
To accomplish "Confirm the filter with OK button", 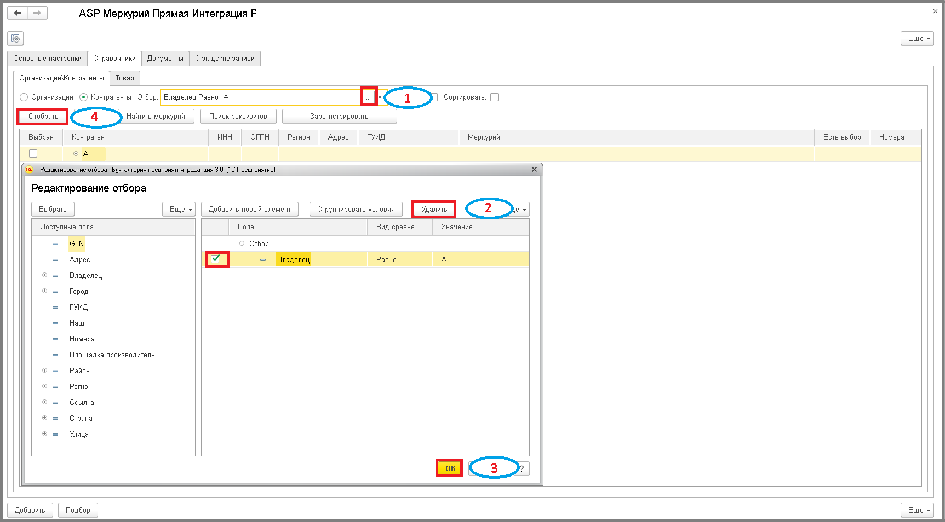I will tap(450, 468).
